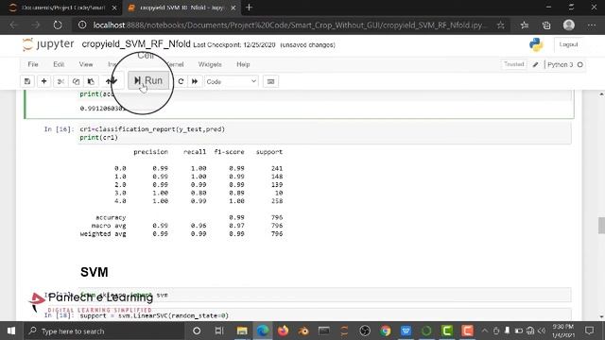The height and width of the screenshot is (340, 605).
Task: Run the current cell
Action: (x=148, y=80)
